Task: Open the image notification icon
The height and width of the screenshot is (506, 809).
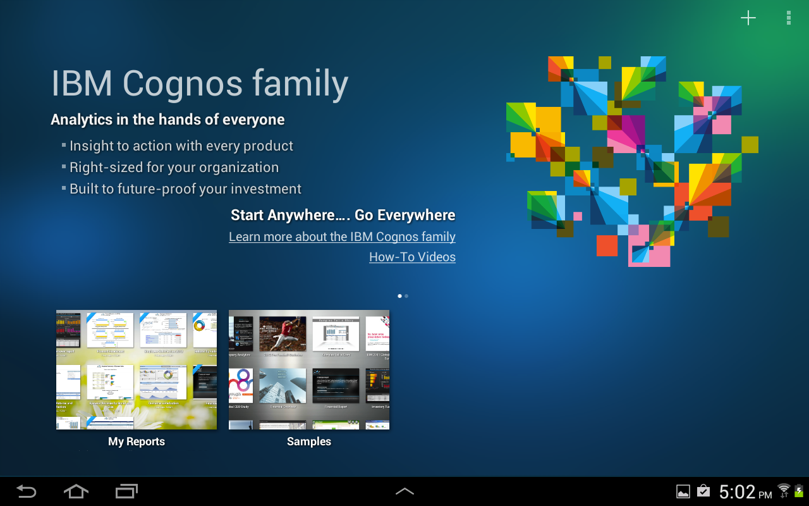Action: 683,491
